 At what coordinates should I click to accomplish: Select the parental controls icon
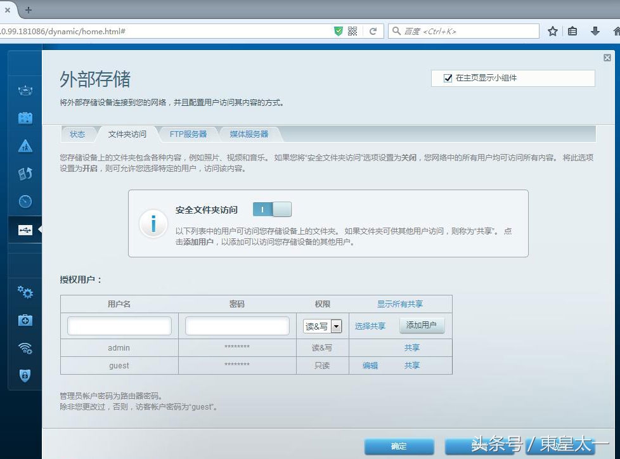(x=24, y=145)
